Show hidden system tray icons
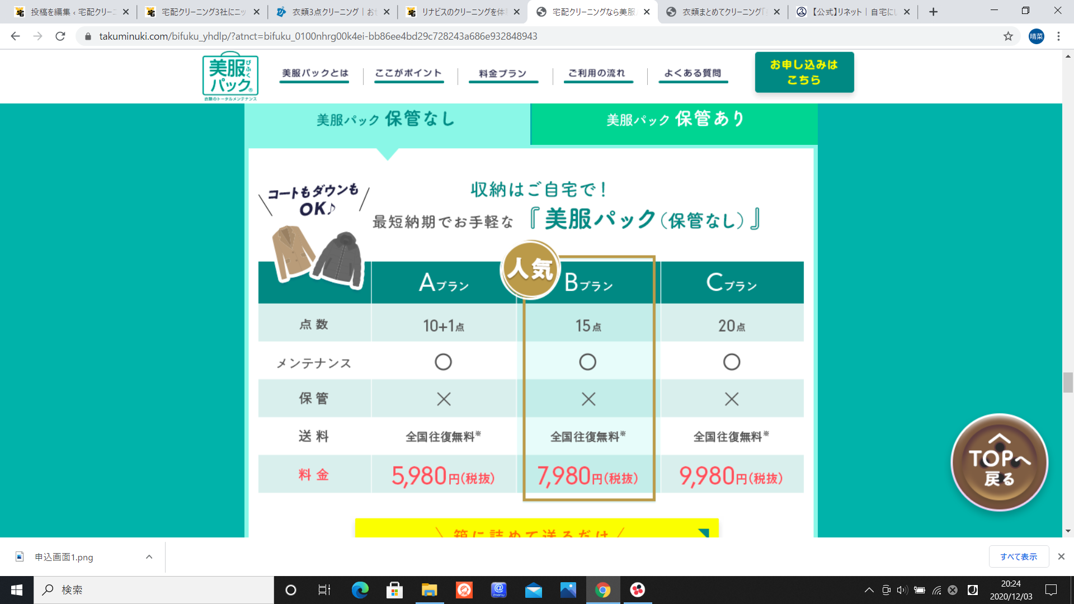Image resolution: width=1074 pixels, height=604 pixels. click(869, 590)
